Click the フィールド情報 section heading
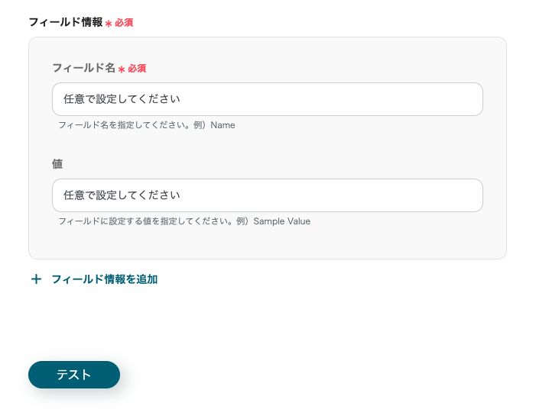This screenshot has width=549, height=419. [x=65, y=22]
